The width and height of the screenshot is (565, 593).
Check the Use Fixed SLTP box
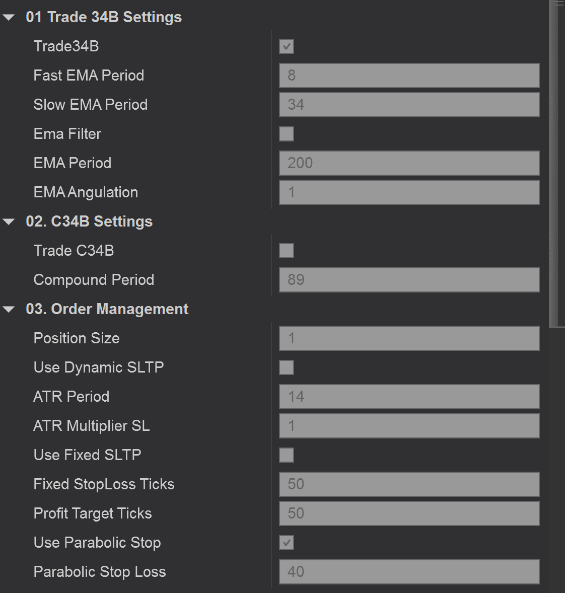click(287, 456)
